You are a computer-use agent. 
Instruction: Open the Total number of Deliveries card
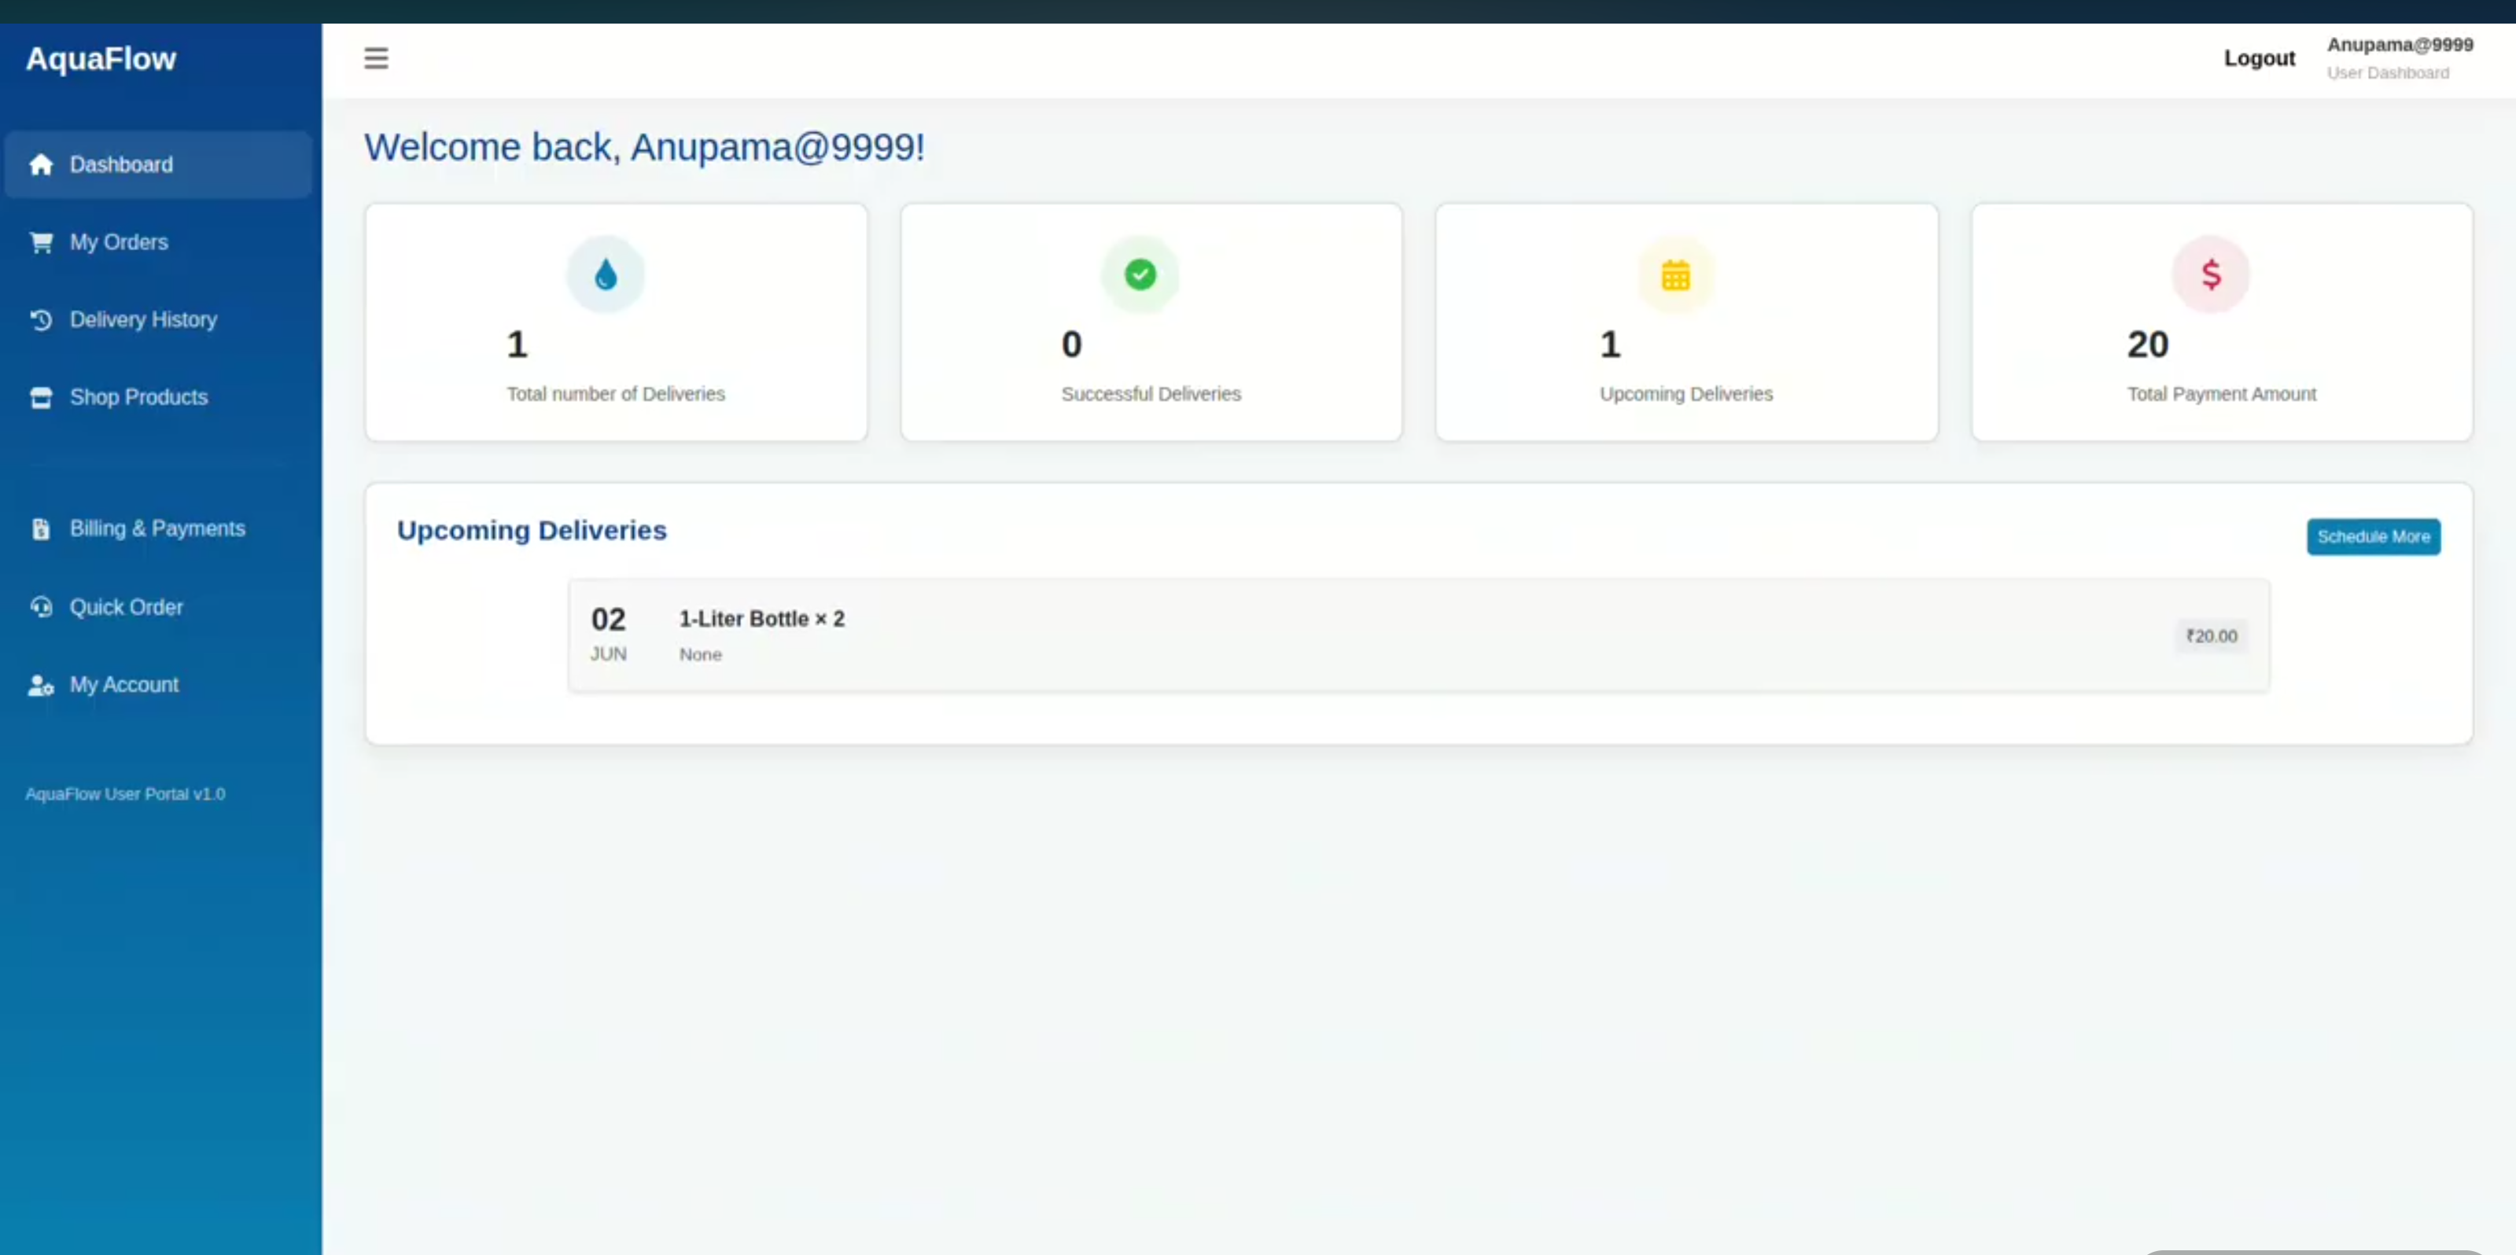[x=617, y=322]
